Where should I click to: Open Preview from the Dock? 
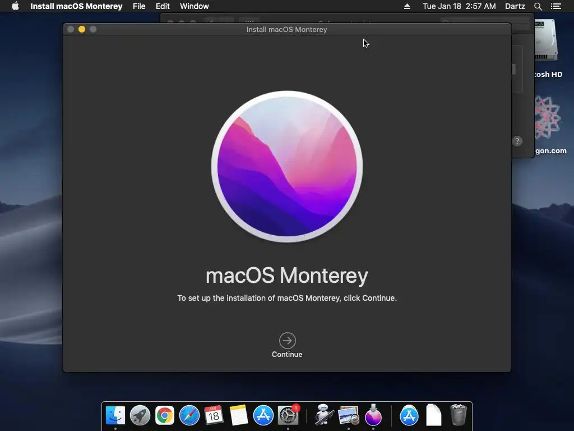[349, 416]
